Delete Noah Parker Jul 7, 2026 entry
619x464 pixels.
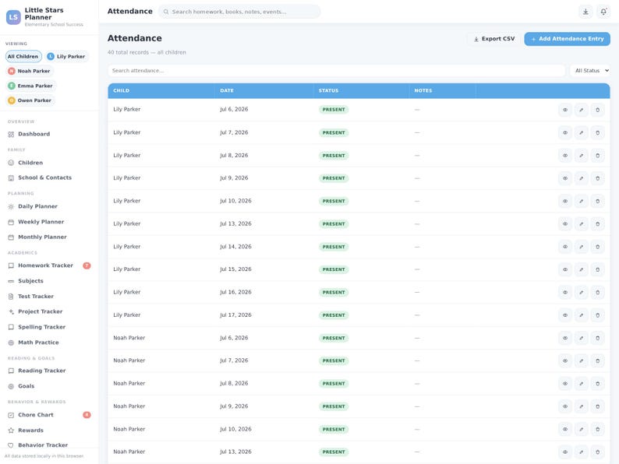coord(597,360)
